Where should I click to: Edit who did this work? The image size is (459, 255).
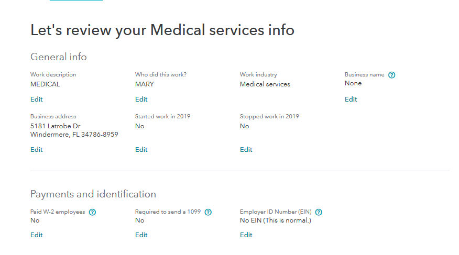[141, 99]
